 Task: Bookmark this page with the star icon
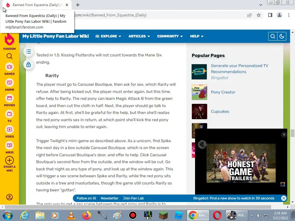tap(259, 15)
